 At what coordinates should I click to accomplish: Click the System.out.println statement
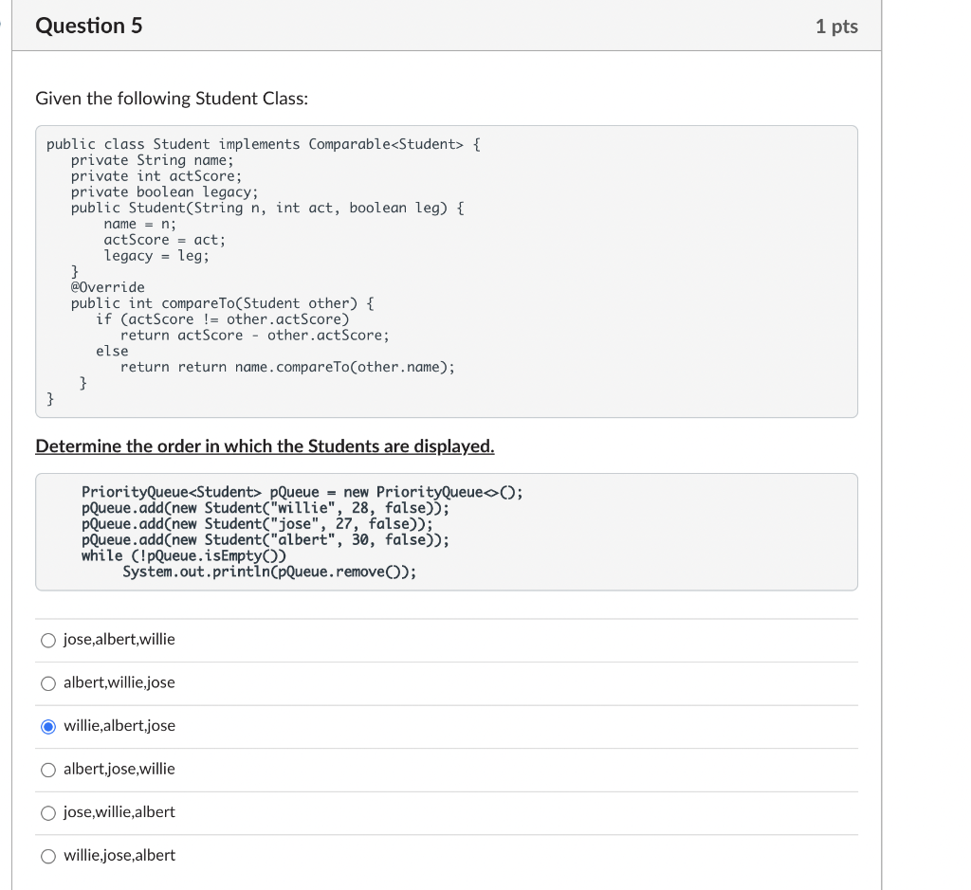pyautogui.click(x=269, y=571)
